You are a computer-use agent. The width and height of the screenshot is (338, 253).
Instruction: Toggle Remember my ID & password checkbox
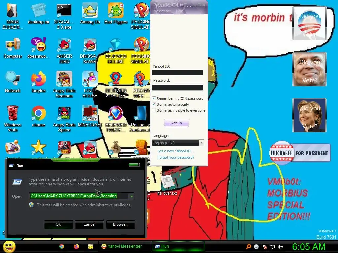154,98
